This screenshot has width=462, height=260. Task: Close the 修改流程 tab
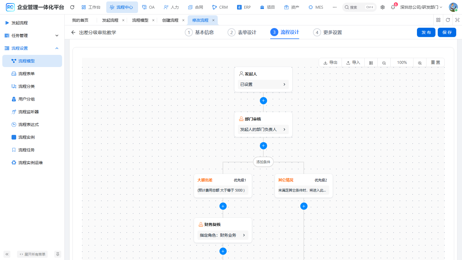tap(213, 20)
